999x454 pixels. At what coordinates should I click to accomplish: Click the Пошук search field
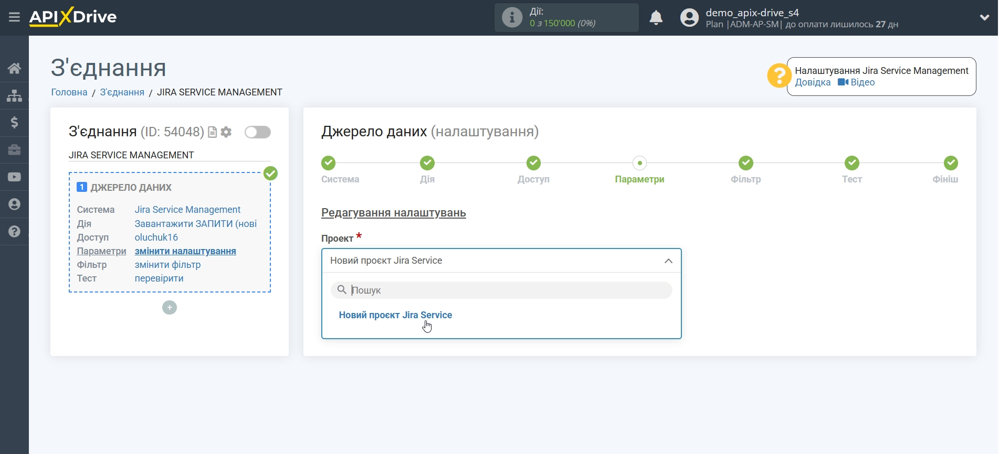coord(501,290)
